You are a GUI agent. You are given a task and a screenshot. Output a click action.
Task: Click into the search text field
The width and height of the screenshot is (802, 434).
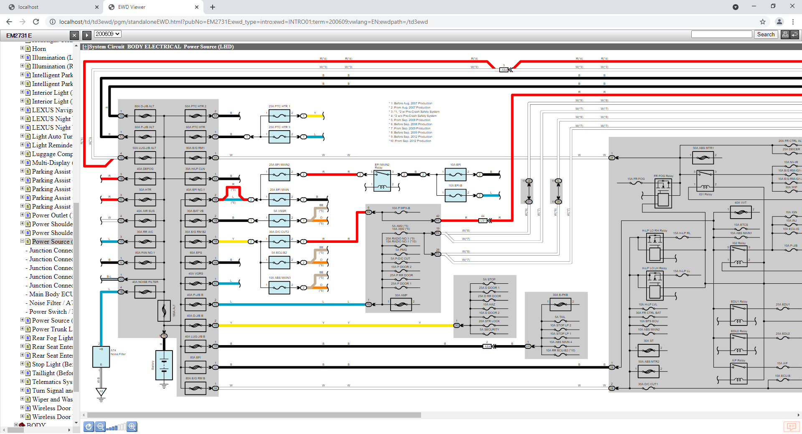pos(721,35)
